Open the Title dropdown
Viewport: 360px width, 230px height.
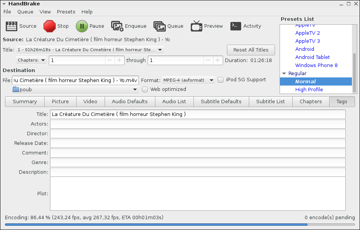(90, 50)
